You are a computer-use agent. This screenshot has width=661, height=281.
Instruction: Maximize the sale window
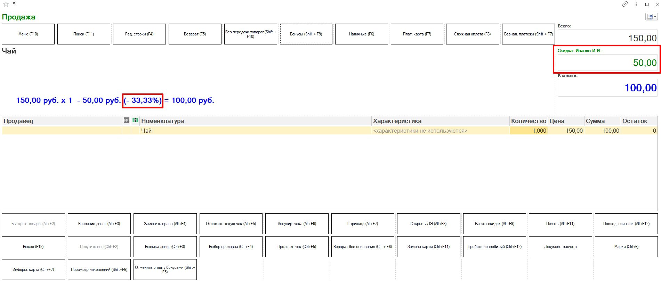pos(647,4)
